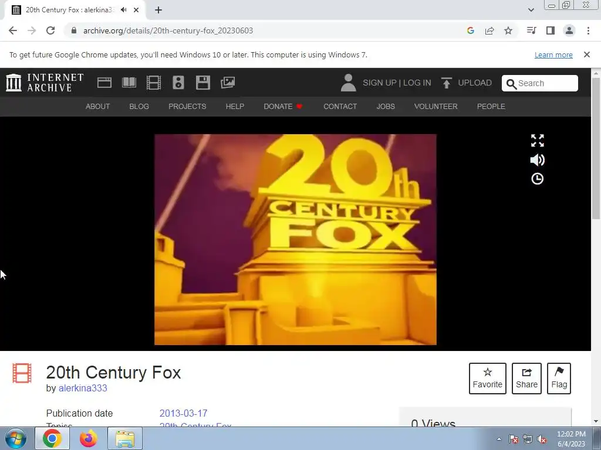The height and width of the screenshot is (450, 601).
Task: Open the tab search chevron
Action: tap(531, 10)
